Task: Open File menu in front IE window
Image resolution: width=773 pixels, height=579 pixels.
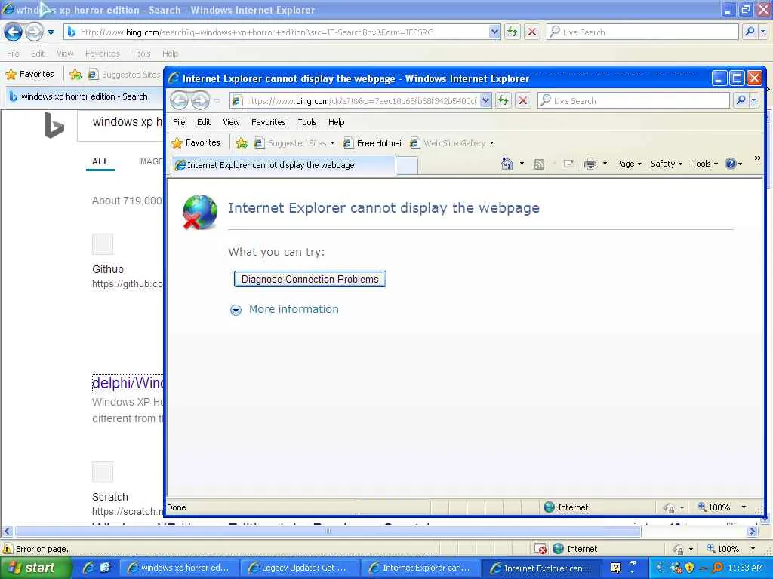Action: (179, 122)
